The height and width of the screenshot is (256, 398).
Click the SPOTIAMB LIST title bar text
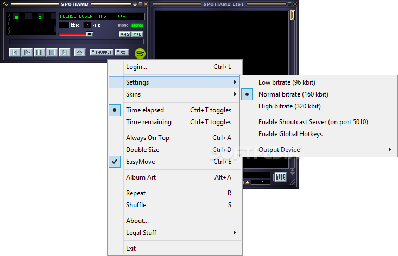[223, 4]
